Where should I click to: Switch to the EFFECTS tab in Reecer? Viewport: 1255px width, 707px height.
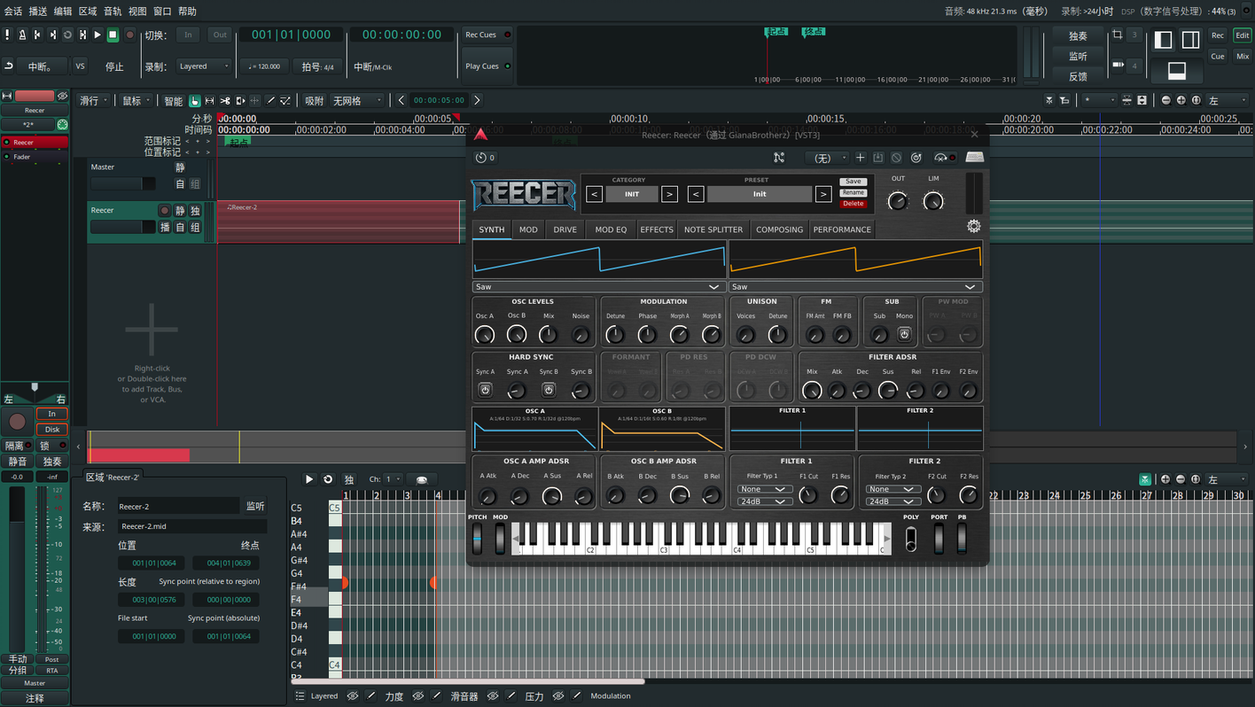coord(657,229)
